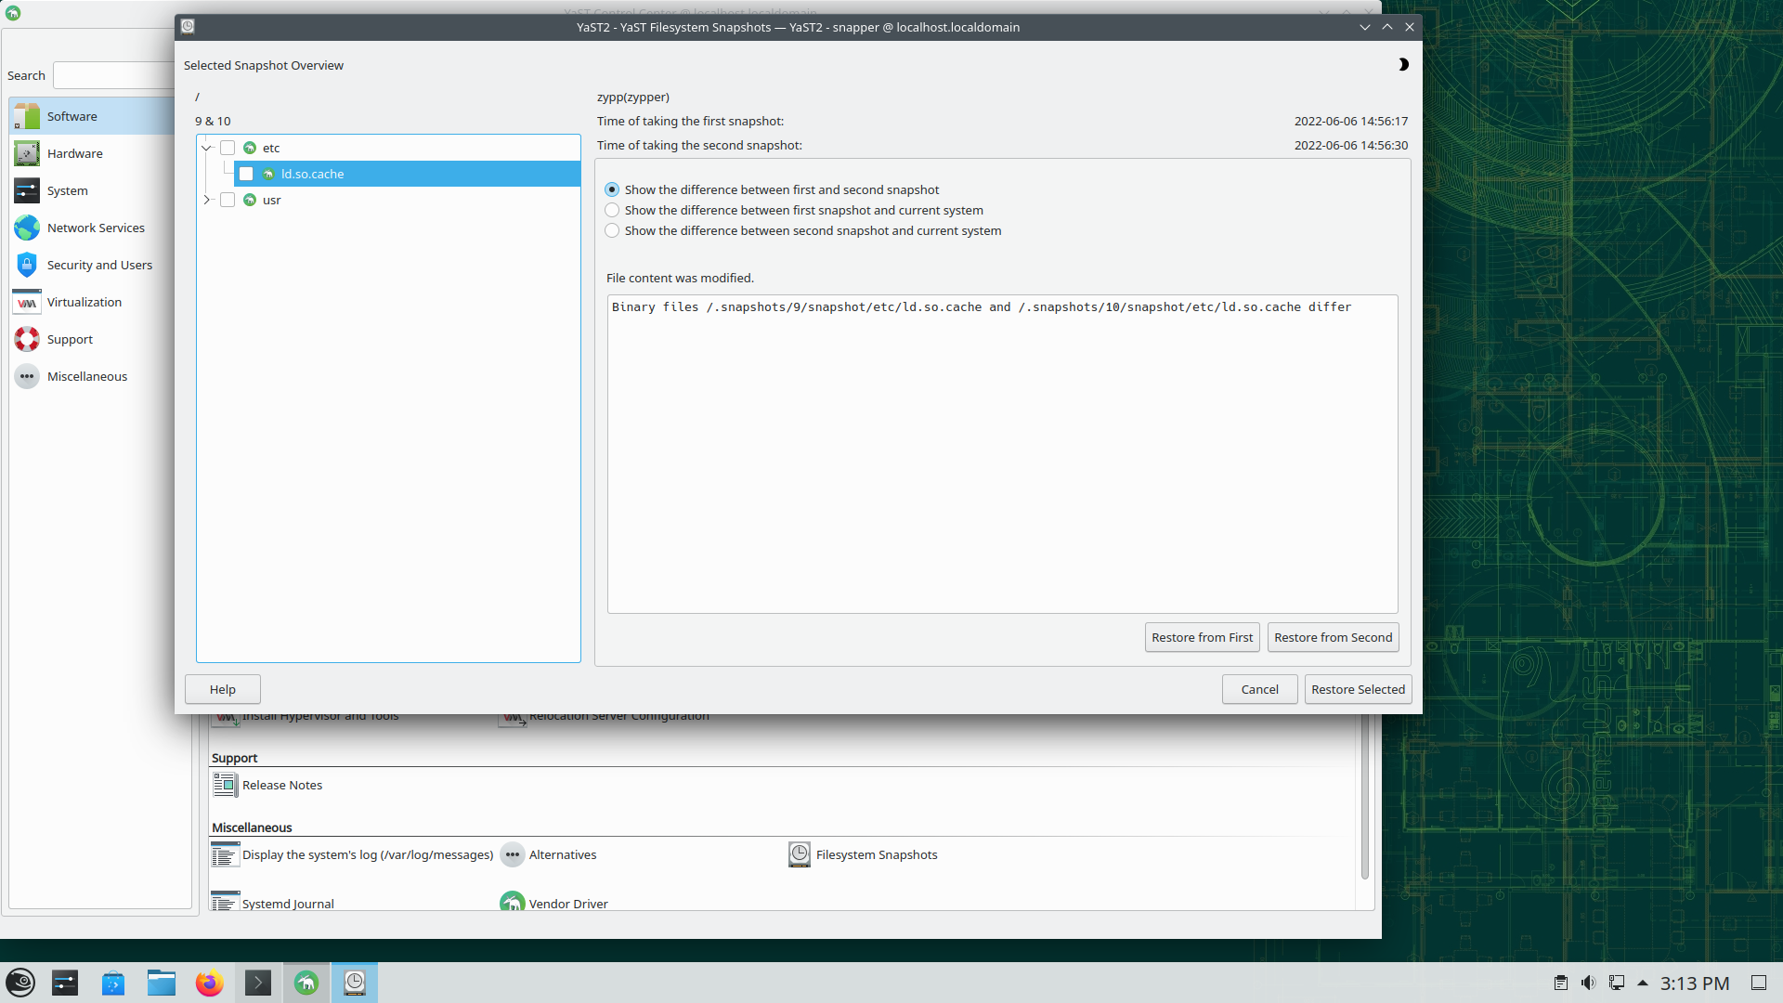Image resolution: width=1783 pixels, height=1003 pixels.
Task: Select difference between second snapshot and current system
Action: (x=612, y=230)
